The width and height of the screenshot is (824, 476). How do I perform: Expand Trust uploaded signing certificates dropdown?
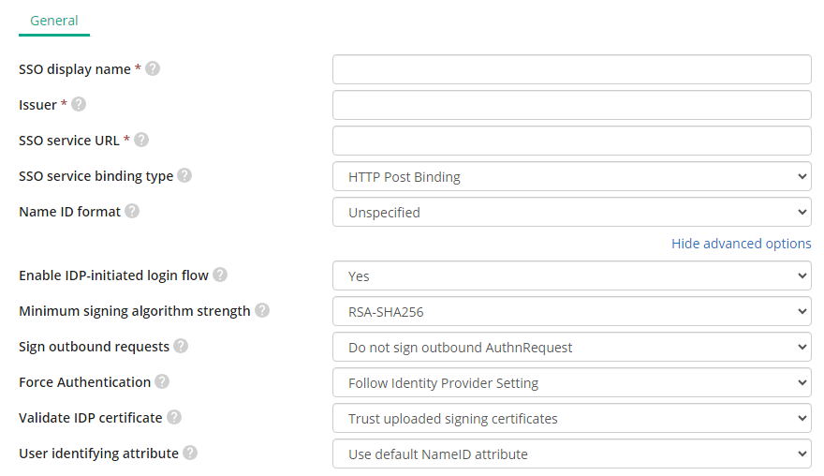[x=572, y=419]
